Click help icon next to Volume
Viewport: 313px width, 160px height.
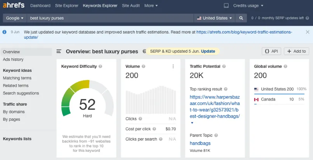[144, 66]
